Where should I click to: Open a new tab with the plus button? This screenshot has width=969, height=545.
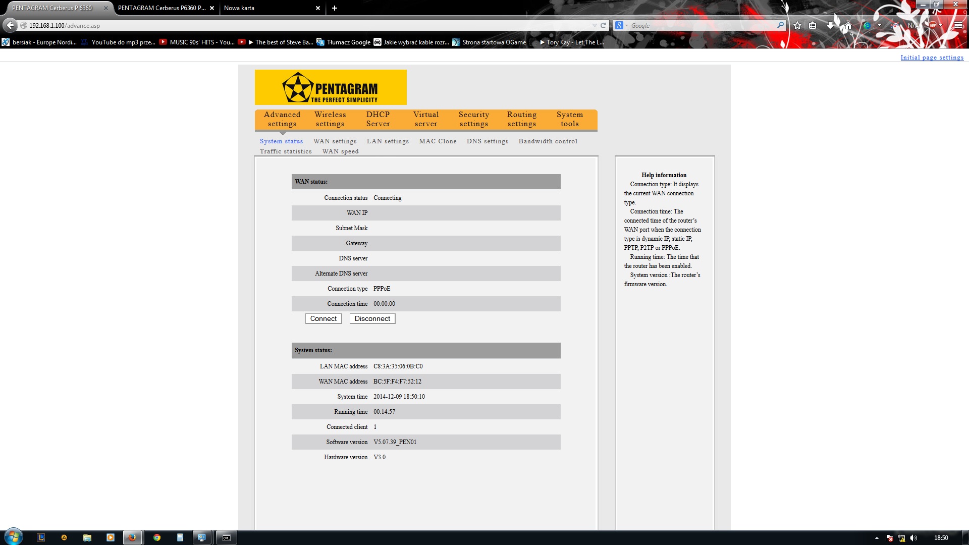[x=335, y=8]
